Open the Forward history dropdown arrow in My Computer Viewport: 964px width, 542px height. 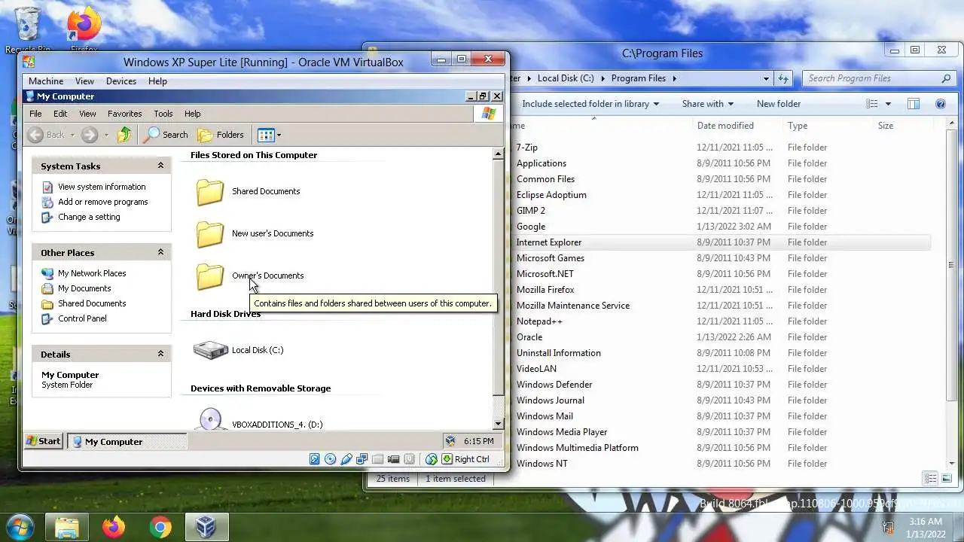tap(106, 135)
